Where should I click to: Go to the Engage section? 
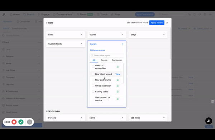coord(44,14)
